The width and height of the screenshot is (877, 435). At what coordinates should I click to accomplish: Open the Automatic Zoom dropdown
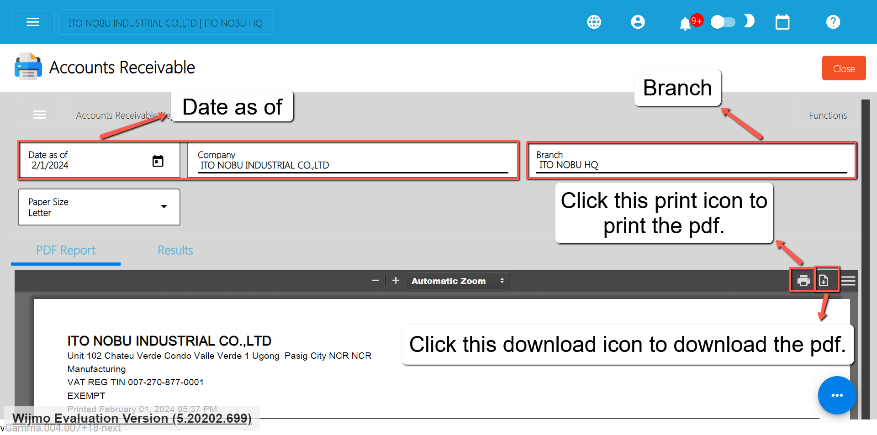click(458, 281)
